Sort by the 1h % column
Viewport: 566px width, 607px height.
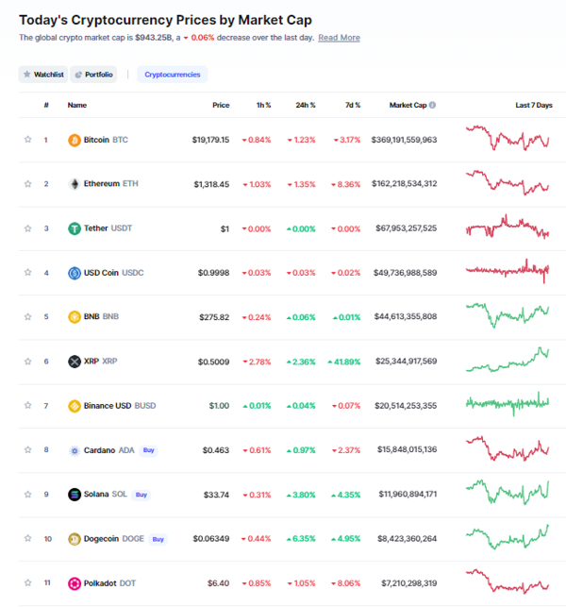[x=264, y=105]
